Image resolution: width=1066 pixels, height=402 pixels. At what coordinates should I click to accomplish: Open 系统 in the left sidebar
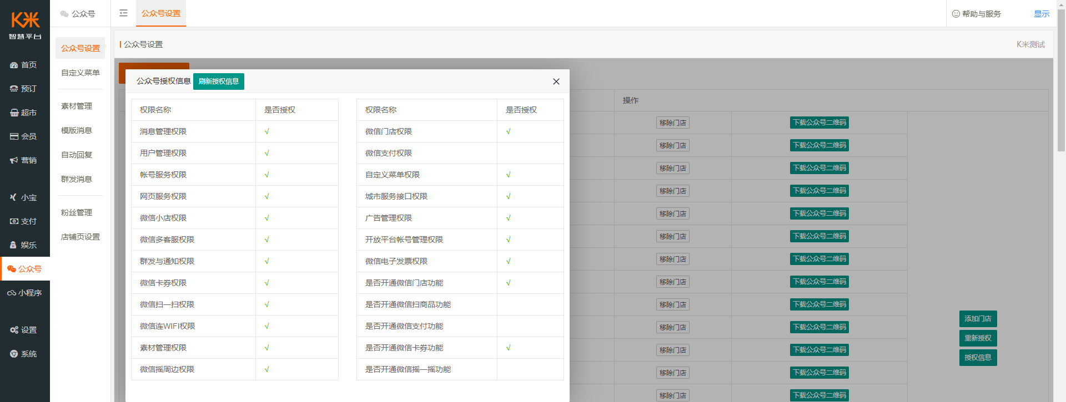click(24, 354)
